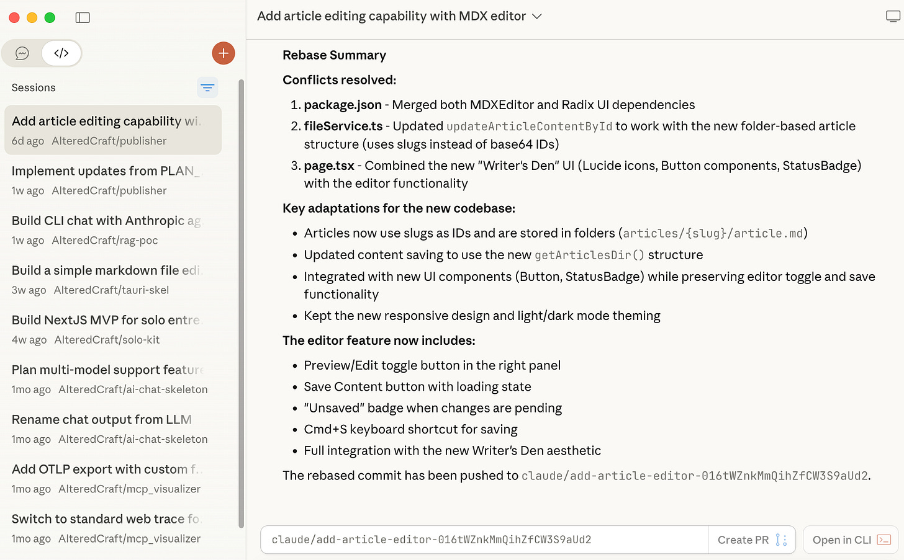
Task: Click the getArticlesDir() code text
Action: [x=589, y=255]
